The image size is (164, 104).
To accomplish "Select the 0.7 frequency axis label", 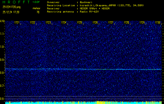I will click(x=2, y=86).
